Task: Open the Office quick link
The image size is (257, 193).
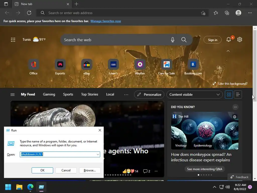Action: 33,67
